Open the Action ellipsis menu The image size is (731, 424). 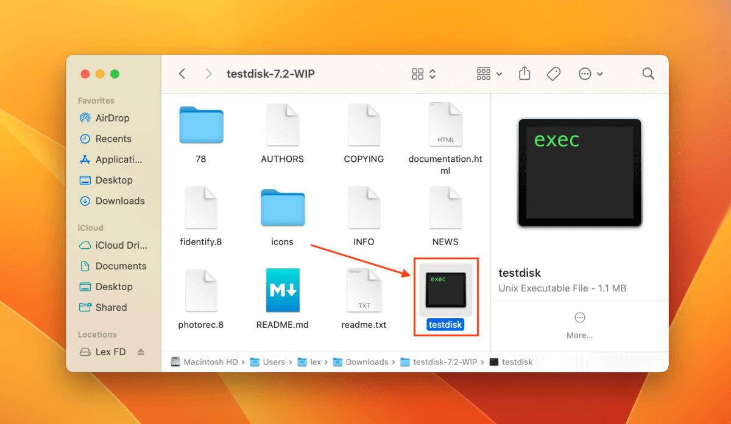click(x=590, y=74)
